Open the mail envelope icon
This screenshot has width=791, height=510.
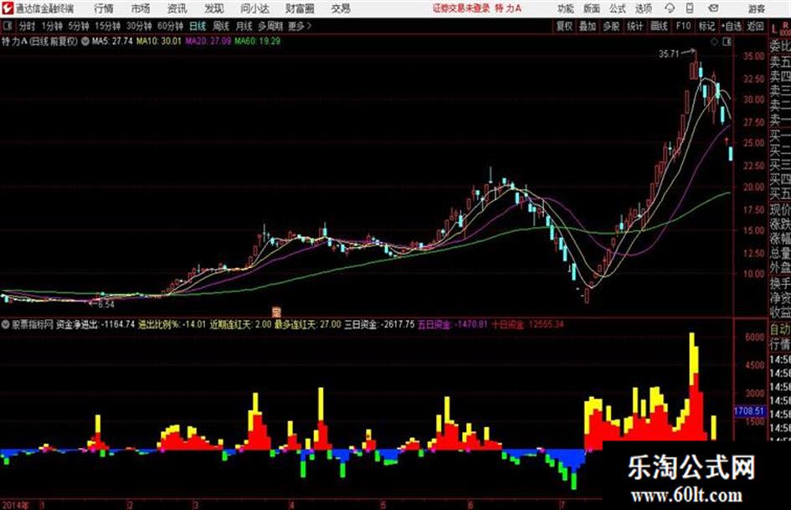713,8
